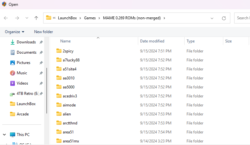Viewport: 250px width, 145px height.
Task: Select the acedriv3 folder
Action: tap(70, 96)
